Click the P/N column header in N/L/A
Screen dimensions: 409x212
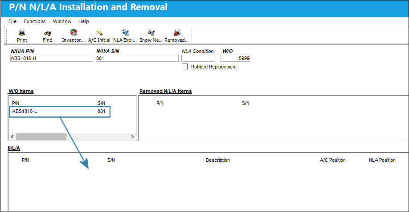click(25, 160)
